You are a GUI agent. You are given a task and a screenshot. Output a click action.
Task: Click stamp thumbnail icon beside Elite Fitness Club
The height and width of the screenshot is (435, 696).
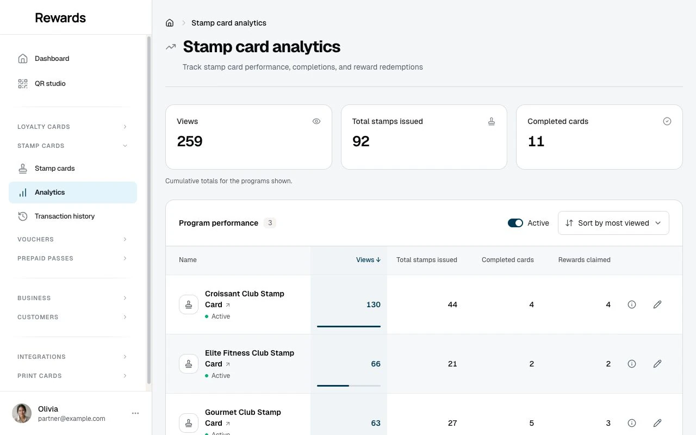189,364
